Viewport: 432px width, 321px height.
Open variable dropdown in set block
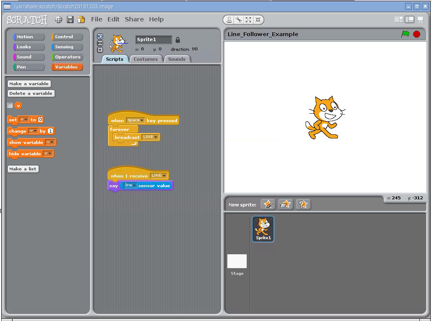coord(24,119)
